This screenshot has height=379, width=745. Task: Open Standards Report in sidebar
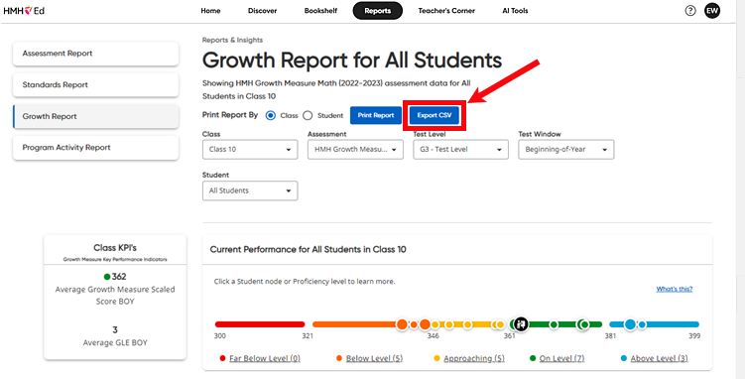[x=95, y=85]
